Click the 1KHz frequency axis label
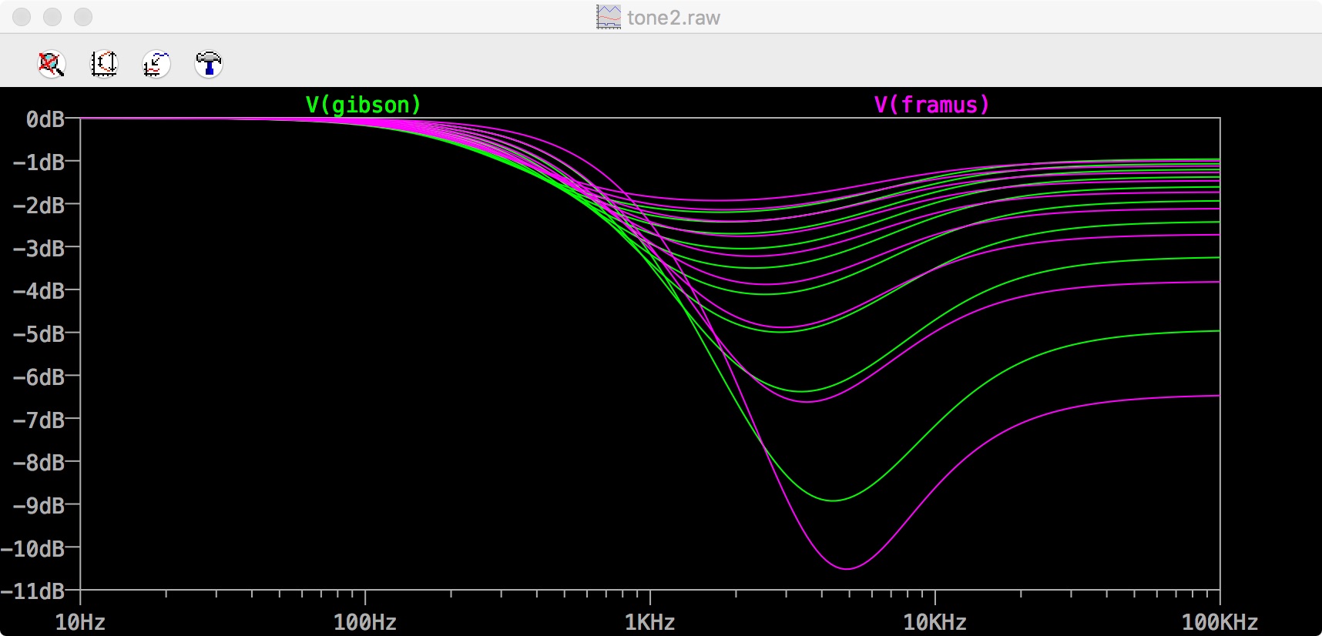The width and height of the screenshot is (1322, 636). click(x=649, y=622)
